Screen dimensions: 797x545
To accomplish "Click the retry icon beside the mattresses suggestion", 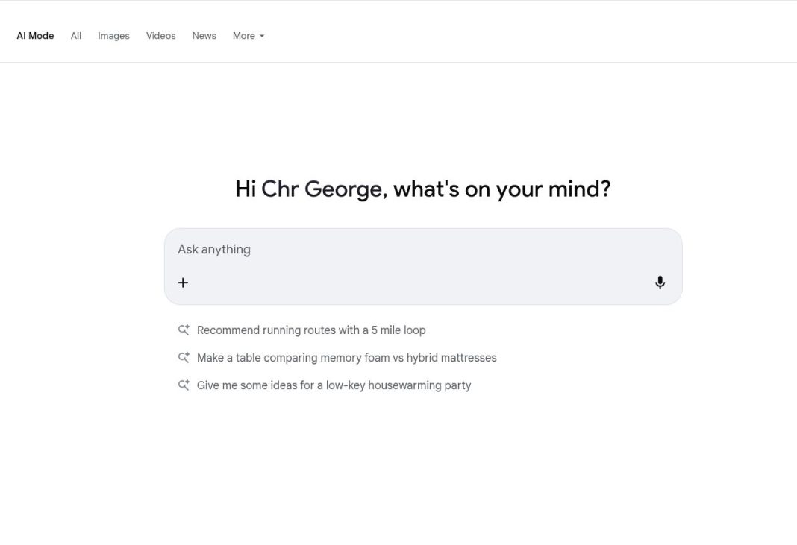I will pos(183,357).
